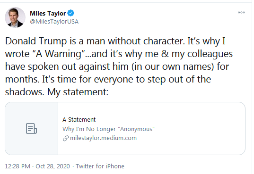This screenshot has width=254, height=174.
Task: Click the quoted "A Warning" text in tweet
Action: coord(59,54)
